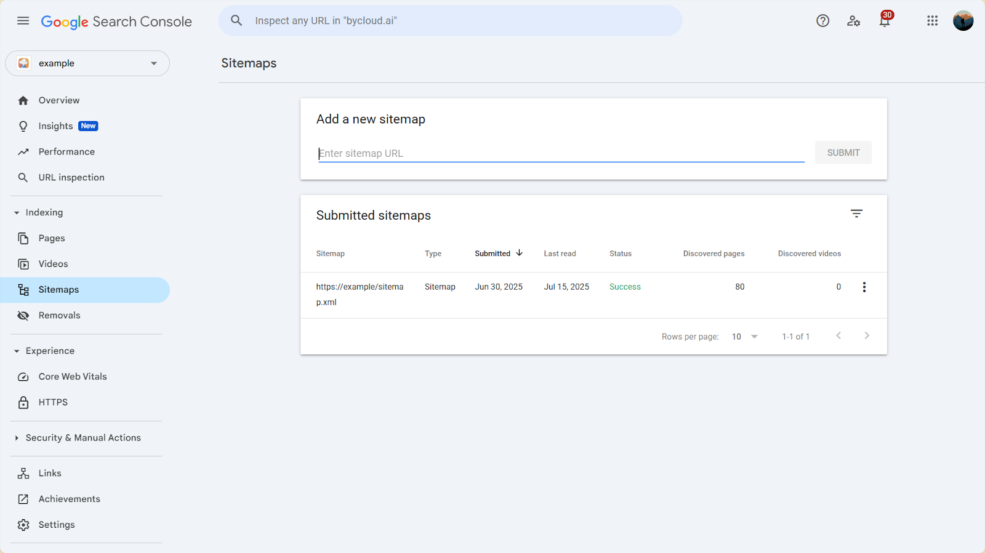The height and width of the screenshot is (553, 985).
Task: Open the submitted sitemap.xml entry
Action: tap(360, 294)
